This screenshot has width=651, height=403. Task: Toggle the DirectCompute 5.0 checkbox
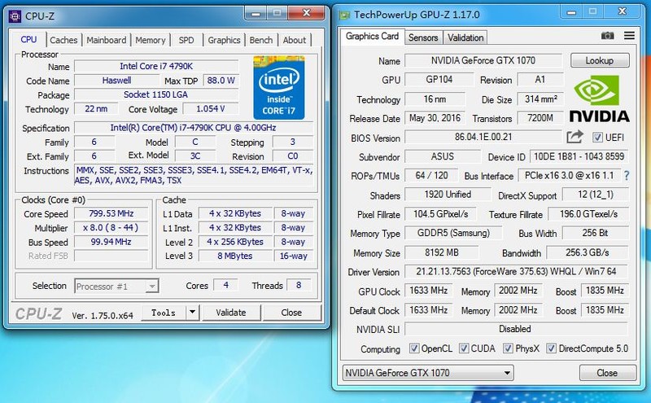click(x=551, y=348)
